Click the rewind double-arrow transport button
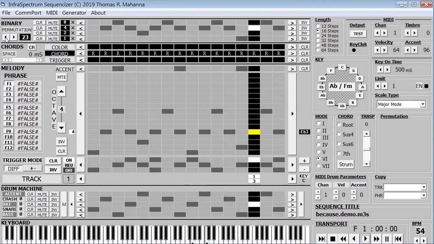 (343, 239)
